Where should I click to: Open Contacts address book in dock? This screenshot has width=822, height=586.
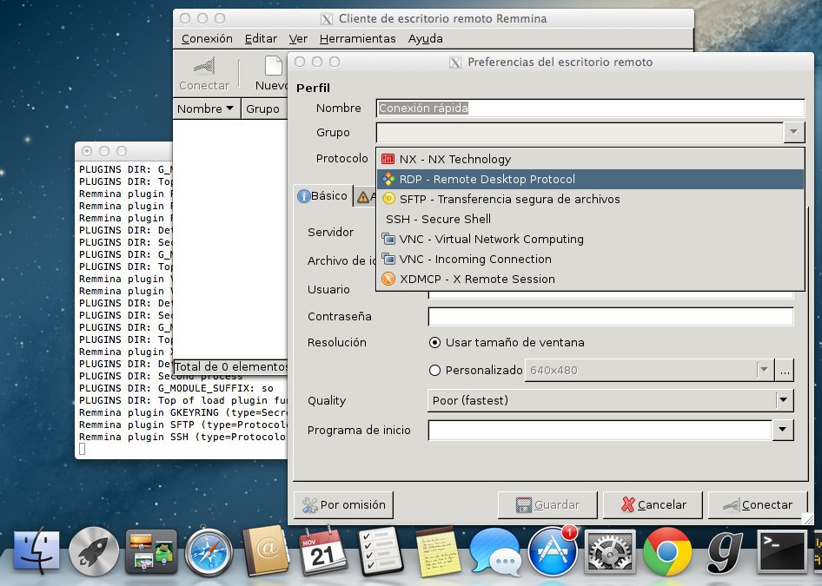click(x=266, y=551)
